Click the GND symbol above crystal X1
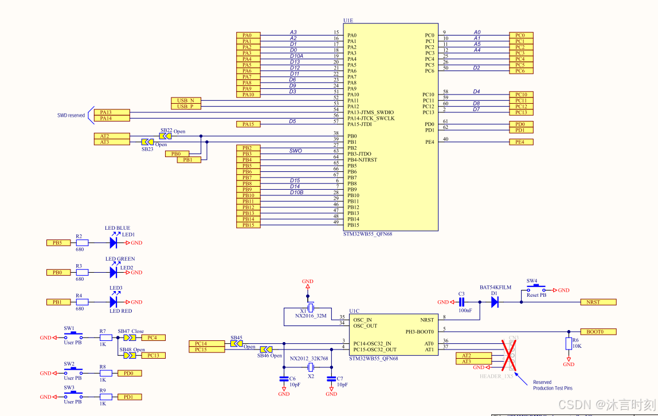The height and width of the screenshot is (416, 658). pos(308,284)
